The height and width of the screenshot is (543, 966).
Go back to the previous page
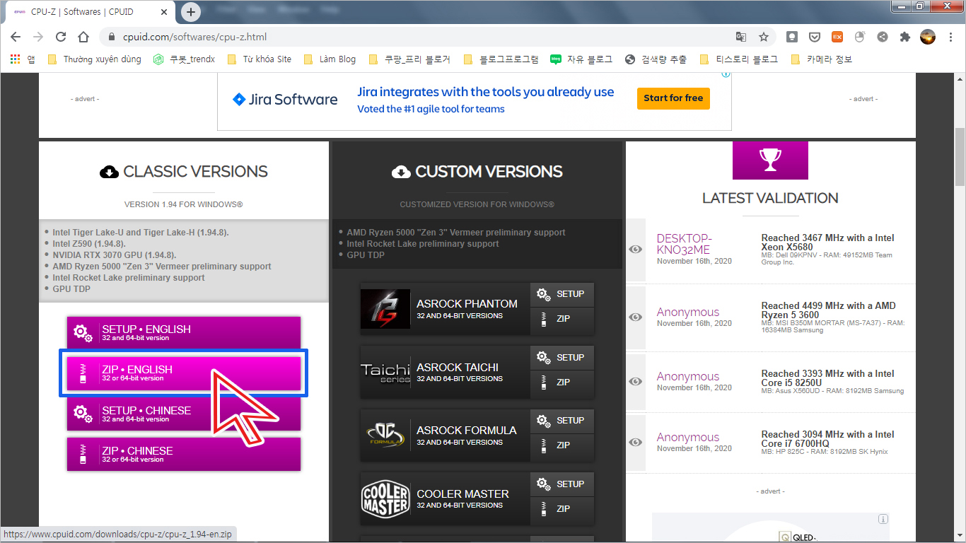16,37
